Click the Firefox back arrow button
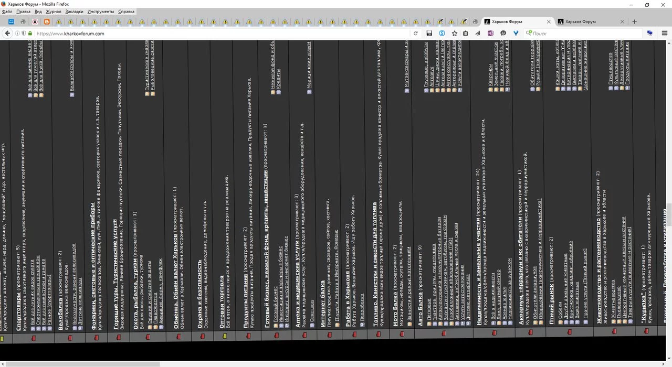This screenshot has width=672, height=367. (x=7, y=33)
